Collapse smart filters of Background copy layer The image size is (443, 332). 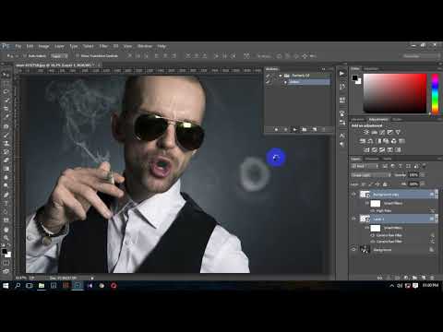(437, 195)
